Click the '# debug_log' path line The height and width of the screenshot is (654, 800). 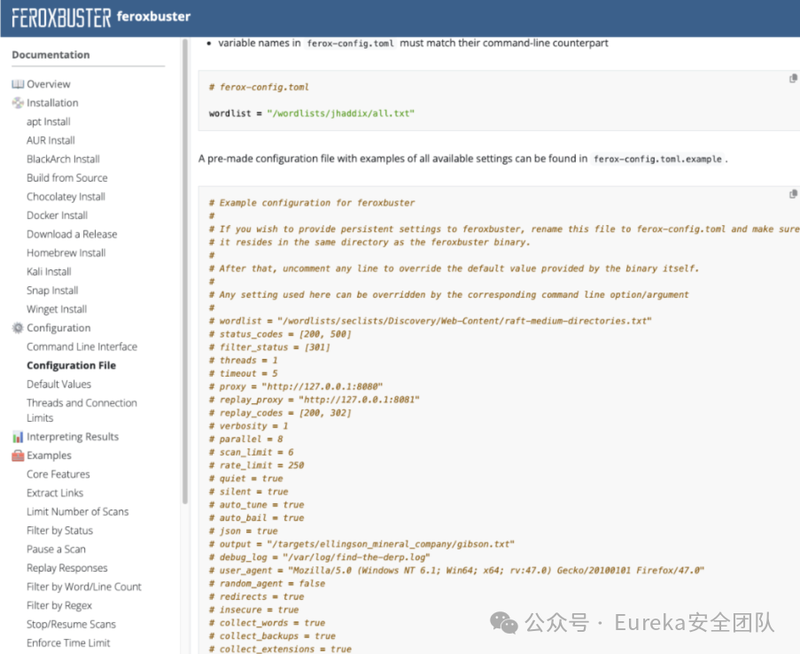click(x=320, y=557)
